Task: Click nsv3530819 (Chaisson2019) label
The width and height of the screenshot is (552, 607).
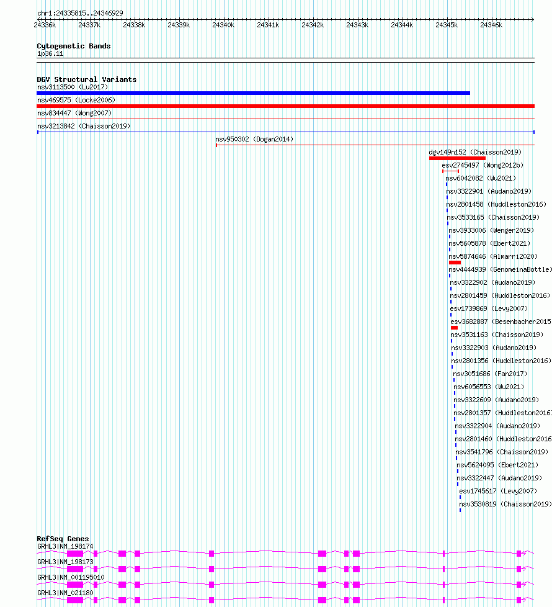Action: [x=505, y=504]
